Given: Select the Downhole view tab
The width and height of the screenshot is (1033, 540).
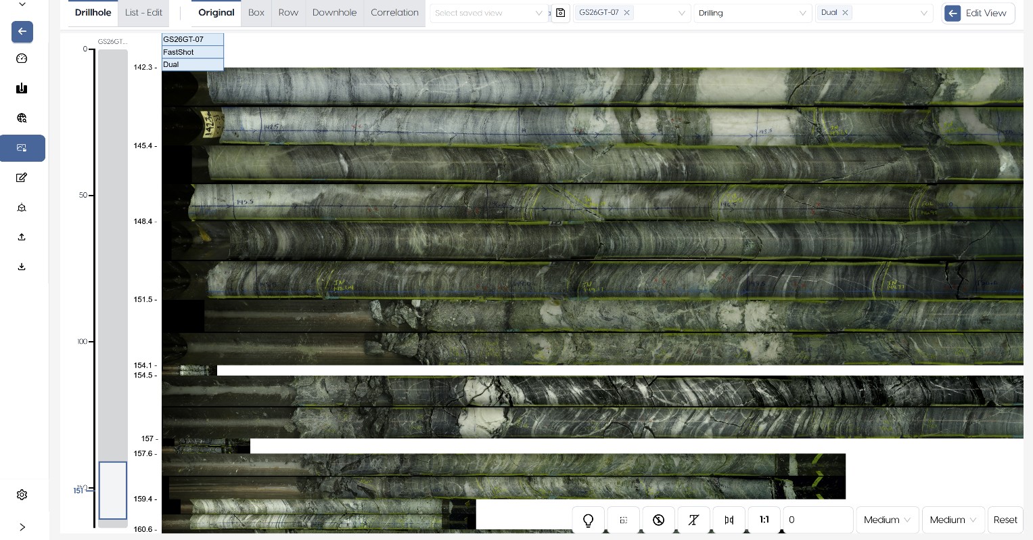Looking at the screenshot, I should [x=334, y=13].
